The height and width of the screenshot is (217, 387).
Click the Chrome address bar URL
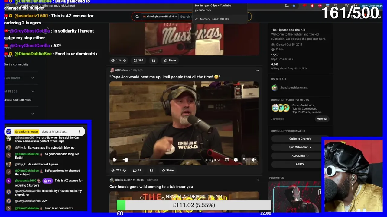tap(48, 6)
